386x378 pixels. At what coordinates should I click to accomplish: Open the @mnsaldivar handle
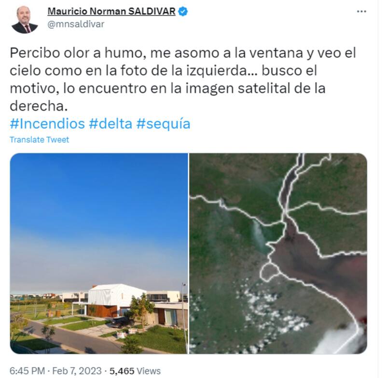click(76, 24)
